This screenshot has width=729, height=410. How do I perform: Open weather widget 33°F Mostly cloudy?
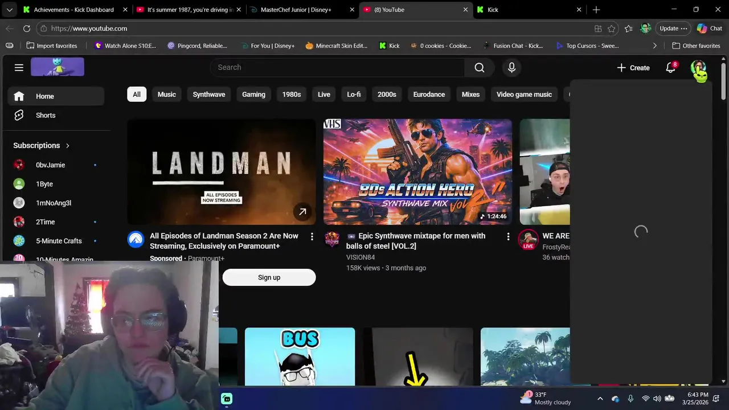(x=545, y=399)
